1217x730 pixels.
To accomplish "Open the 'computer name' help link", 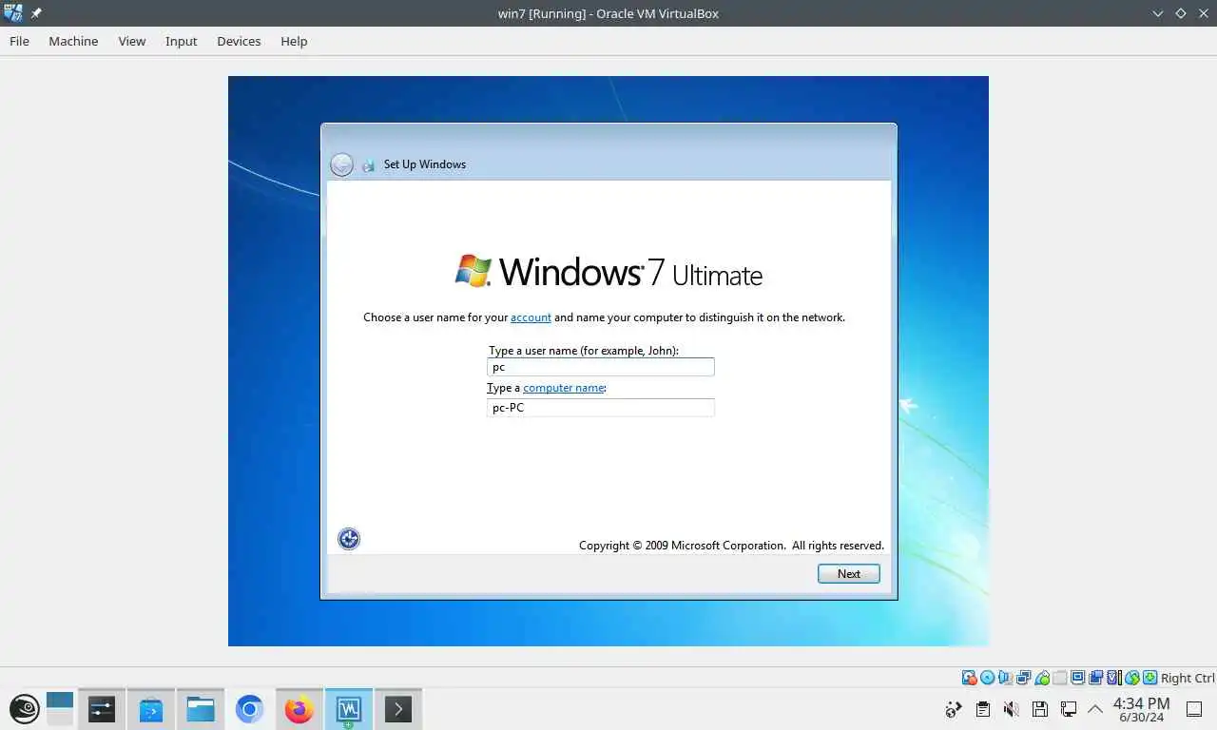I will pos(564,388).
